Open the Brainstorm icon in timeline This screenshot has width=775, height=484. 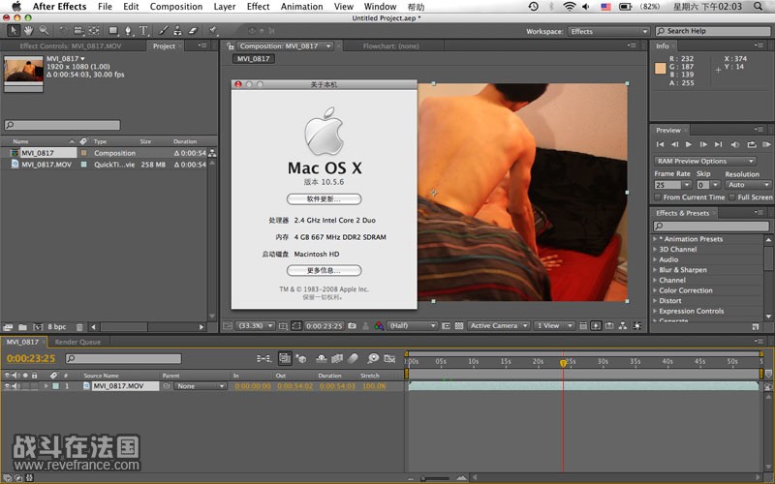tap(373, 358)
